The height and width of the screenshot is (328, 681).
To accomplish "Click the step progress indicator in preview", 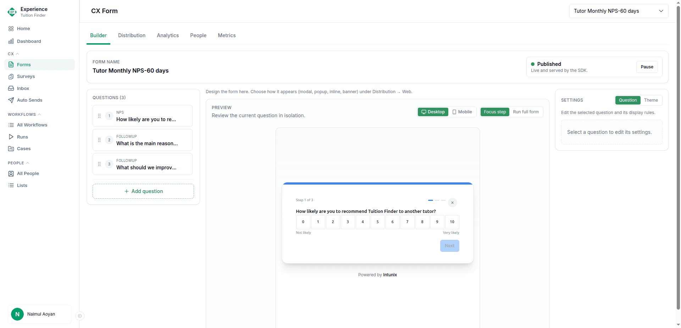I will point(437,200).
